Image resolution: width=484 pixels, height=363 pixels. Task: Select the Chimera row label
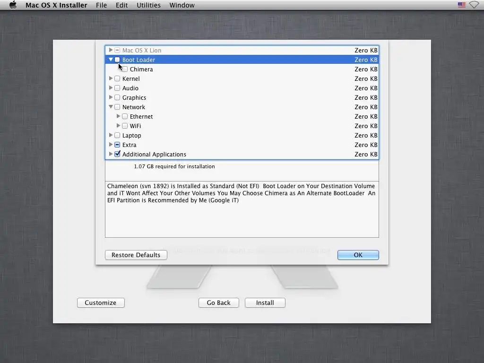pyautogui.click(x=141, y=69)
